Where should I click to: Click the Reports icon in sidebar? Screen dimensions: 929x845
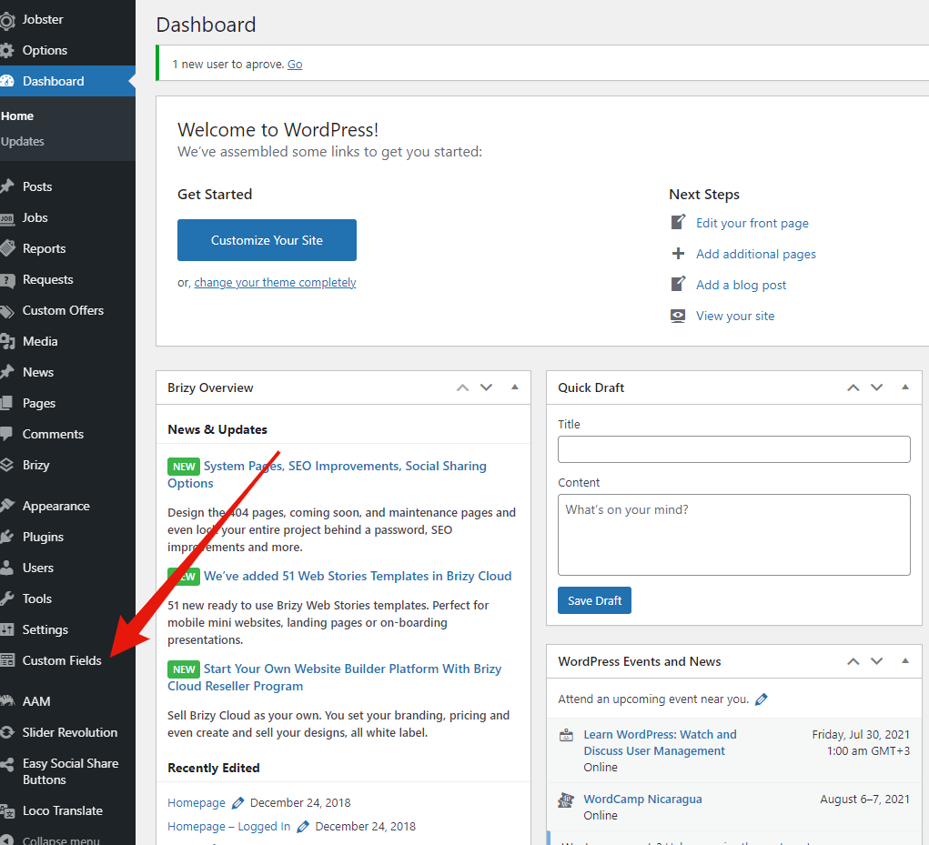tap(6, 248)
